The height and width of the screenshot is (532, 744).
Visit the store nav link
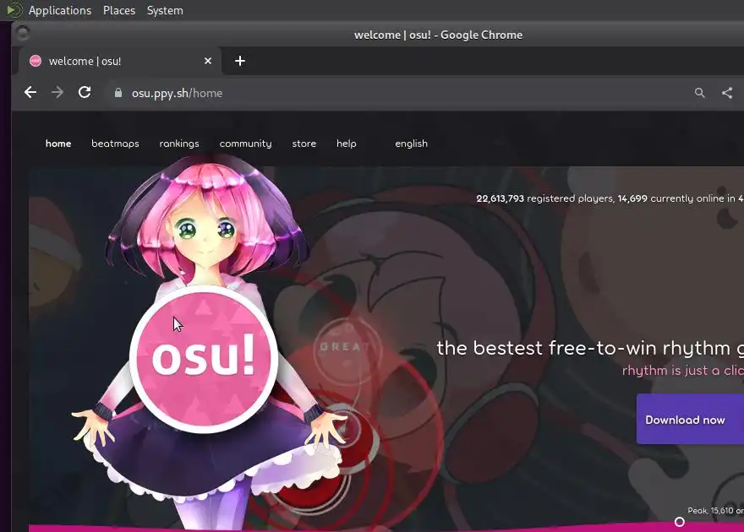tap(304, 144)
